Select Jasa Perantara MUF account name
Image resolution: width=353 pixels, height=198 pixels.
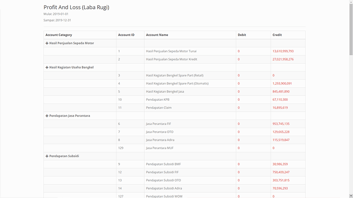click(160, 148)
